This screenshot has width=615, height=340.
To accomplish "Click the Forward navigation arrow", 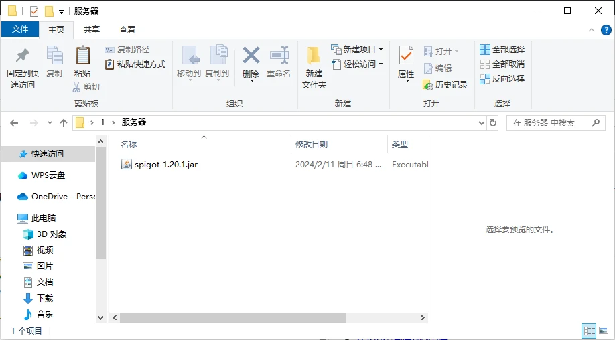I will point(34,123).
